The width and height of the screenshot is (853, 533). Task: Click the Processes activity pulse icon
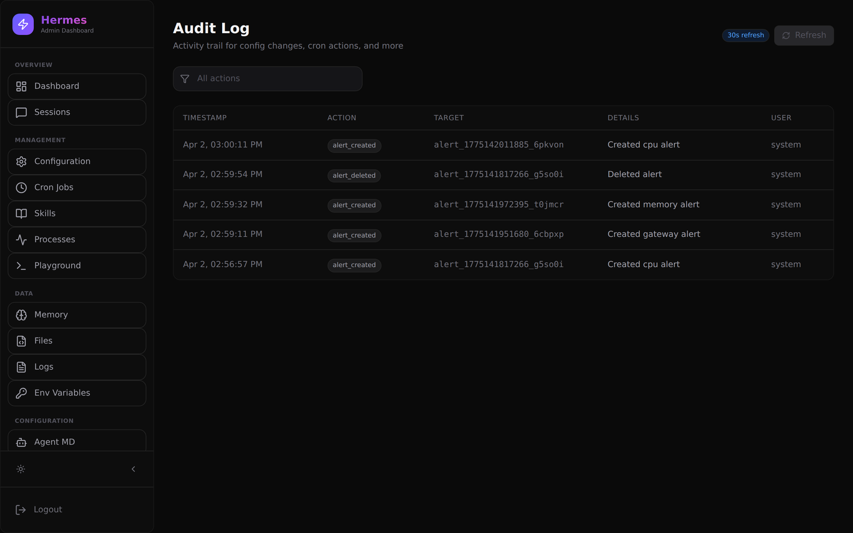pyautogui.click(x=21, y=240)
